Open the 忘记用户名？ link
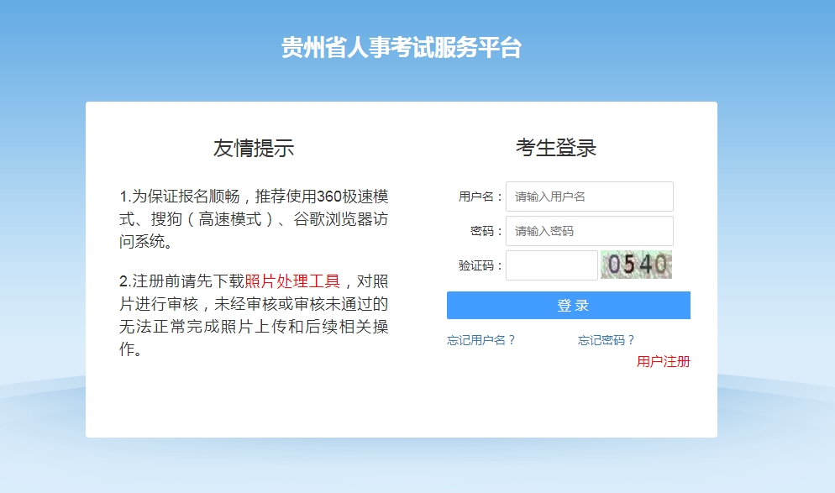Viewport: 835px width, 493px height. [x=481, y=340]
